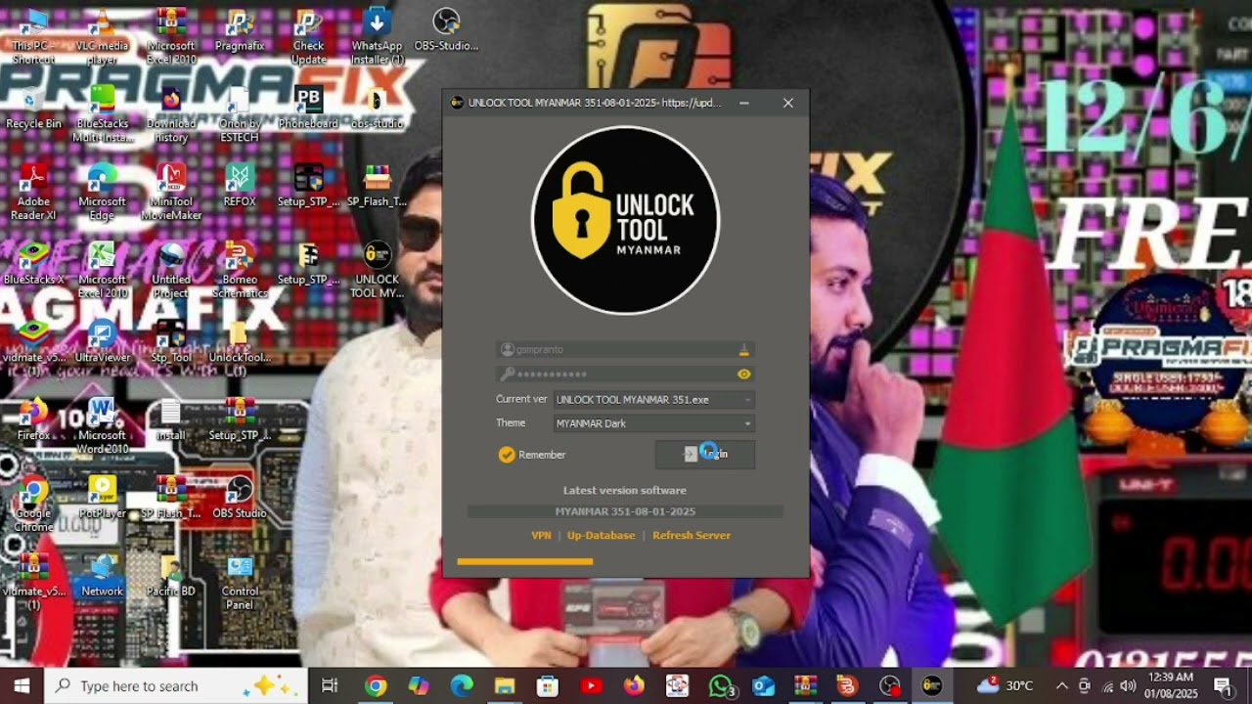Image resolution: width=1252 pixels, height=704 pixels.
Task: Select the MiniTool MovieMaker desktop icon
Action: [x=171, y=192]
